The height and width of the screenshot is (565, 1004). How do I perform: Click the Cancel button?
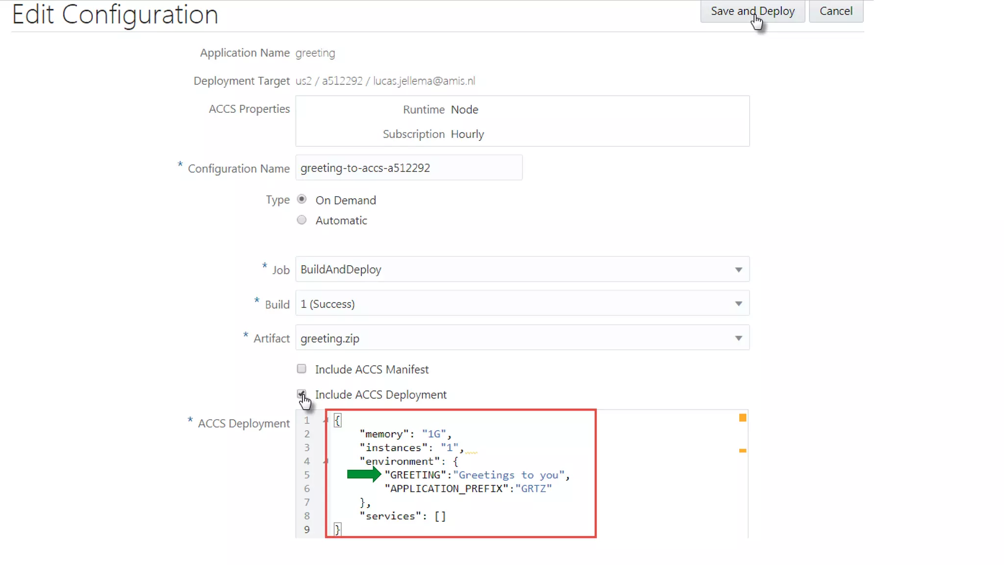pos(835,11)
